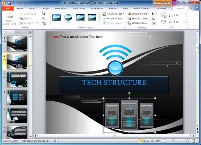Select the oval picture style thumbnail
This screenshot has height=145, width=201.
pyautogui.click(x=68, y=17)
